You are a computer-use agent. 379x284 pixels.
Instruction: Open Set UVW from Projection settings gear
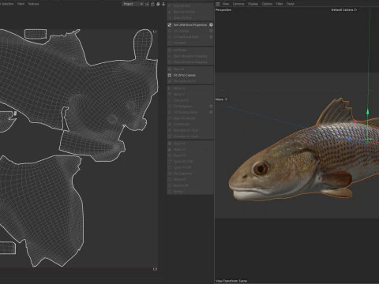tap(211, 25)
